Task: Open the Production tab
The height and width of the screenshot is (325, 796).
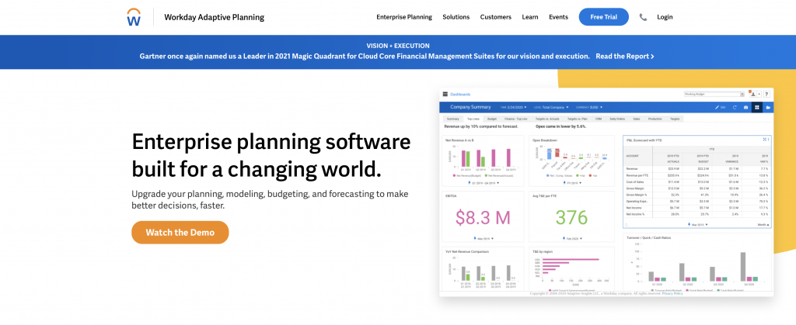Action: 655,119
